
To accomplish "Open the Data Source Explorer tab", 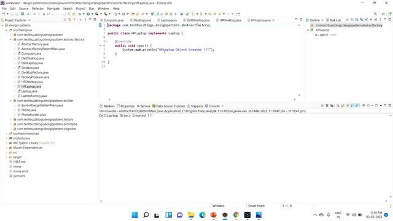I will (168, 106).
